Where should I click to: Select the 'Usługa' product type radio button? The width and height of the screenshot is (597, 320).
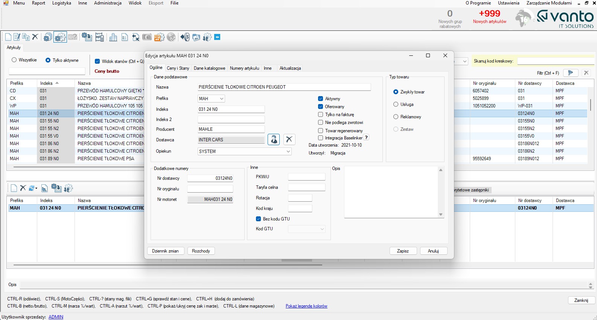click(396, 104)
